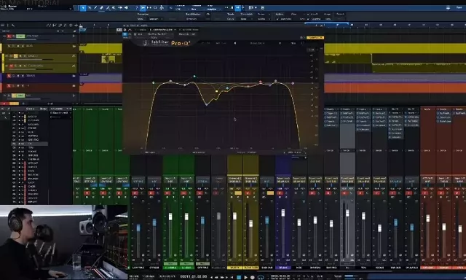
Task: Expand the purple folder track
Action: 74,76
